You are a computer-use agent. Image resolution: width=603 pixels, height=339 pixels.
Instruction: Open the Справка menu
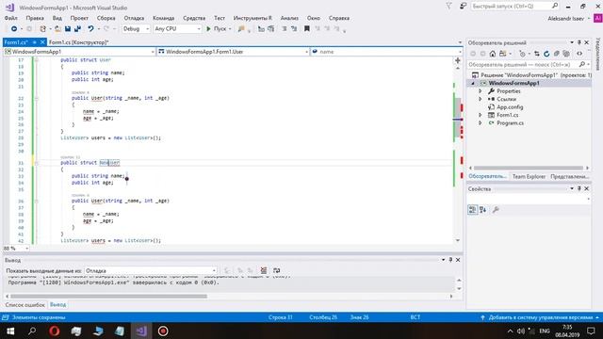(x=339, y=18)
